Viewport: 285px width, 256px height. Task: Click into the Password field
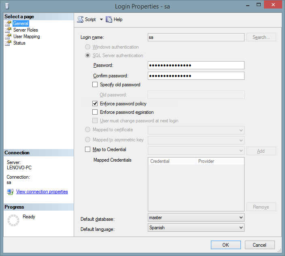coord(196,65)
